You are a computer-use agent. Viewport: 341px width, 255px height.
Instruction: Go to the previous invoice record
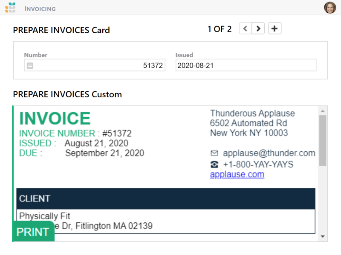click(245, 29)
